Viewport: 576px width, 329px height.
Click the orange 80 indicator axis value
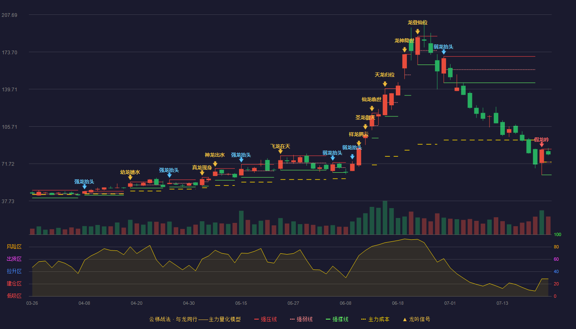[x=556, y=247]
